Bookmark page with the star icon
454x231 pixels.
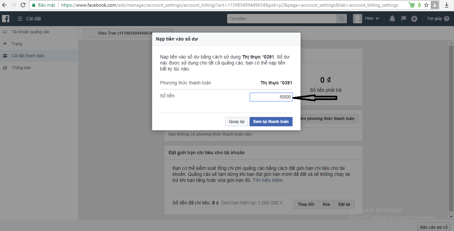pos(426,5)
